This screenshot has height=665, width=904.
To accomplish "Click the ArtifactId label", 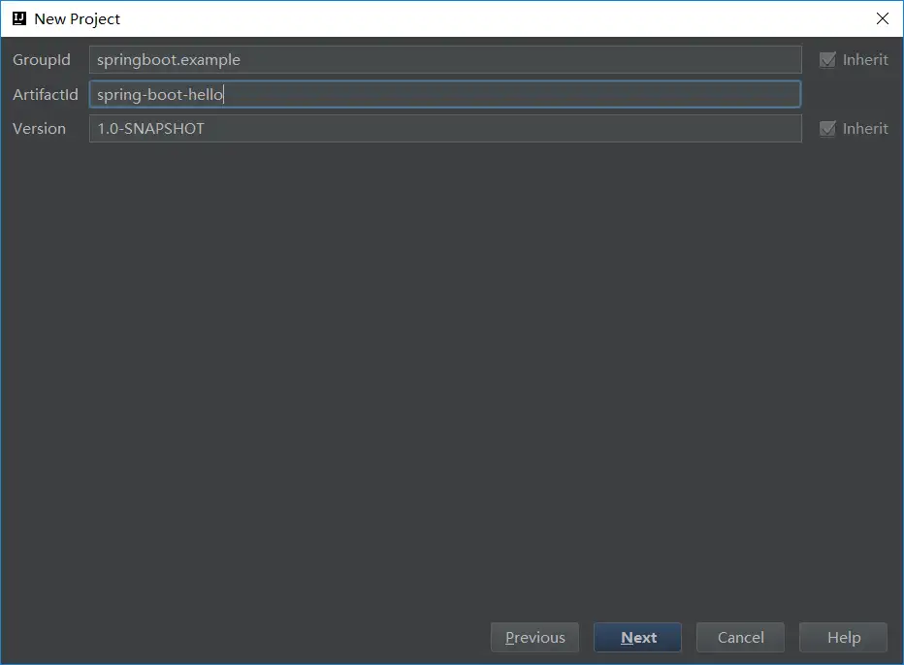I will 45,95.
